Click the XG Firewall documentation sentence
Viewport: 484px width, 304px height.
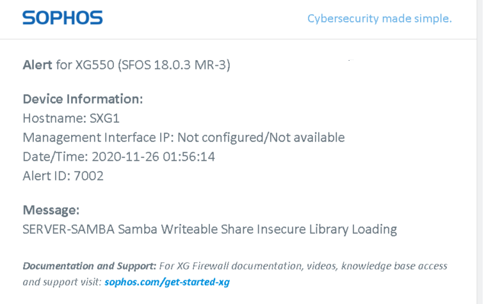[x=303, y=266]
